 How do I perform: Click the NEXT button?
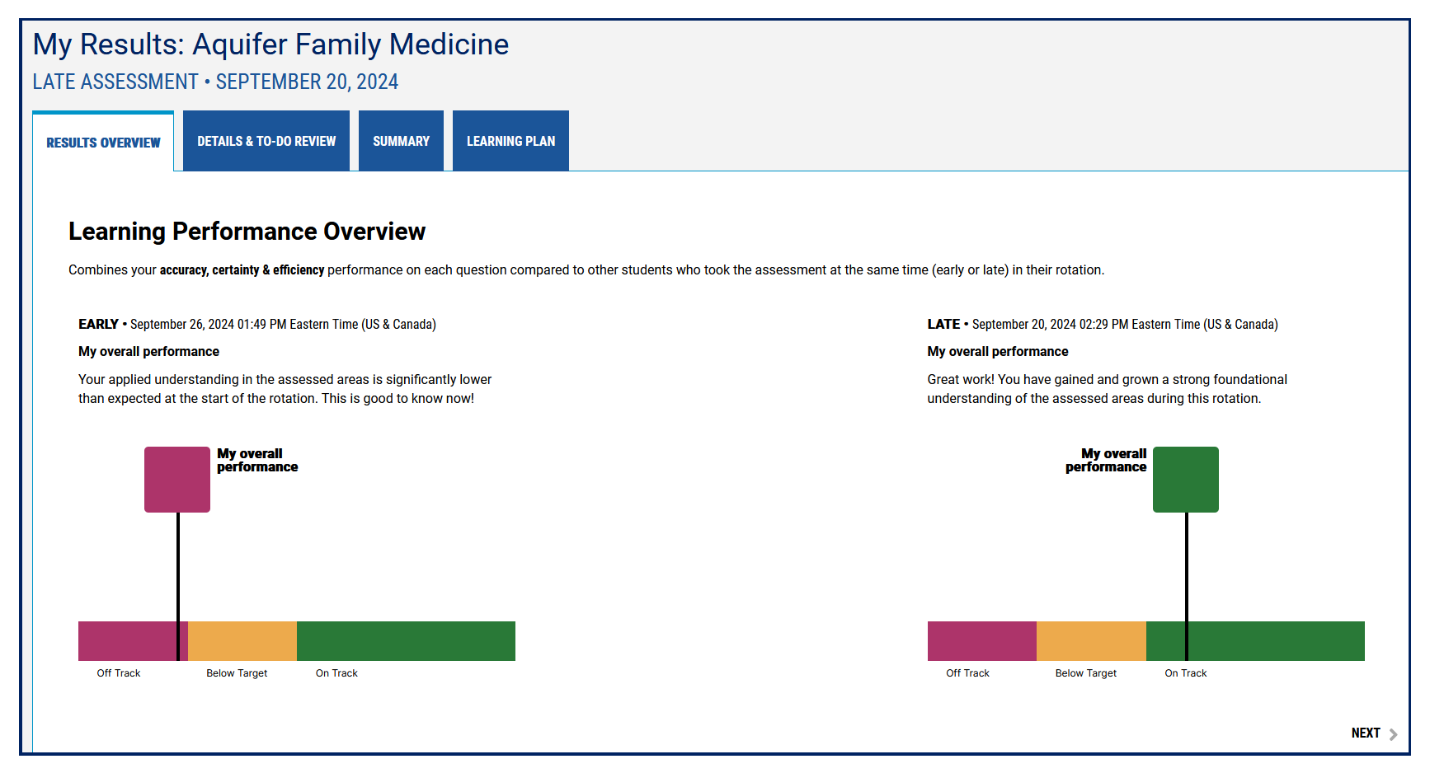point(1366,733)
